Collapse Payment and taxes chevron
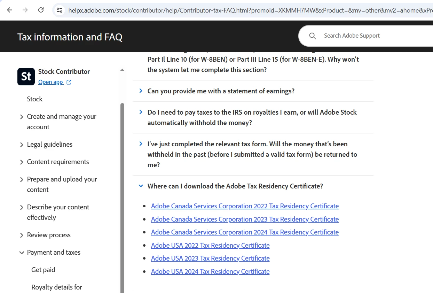 (x=22, y=253)
